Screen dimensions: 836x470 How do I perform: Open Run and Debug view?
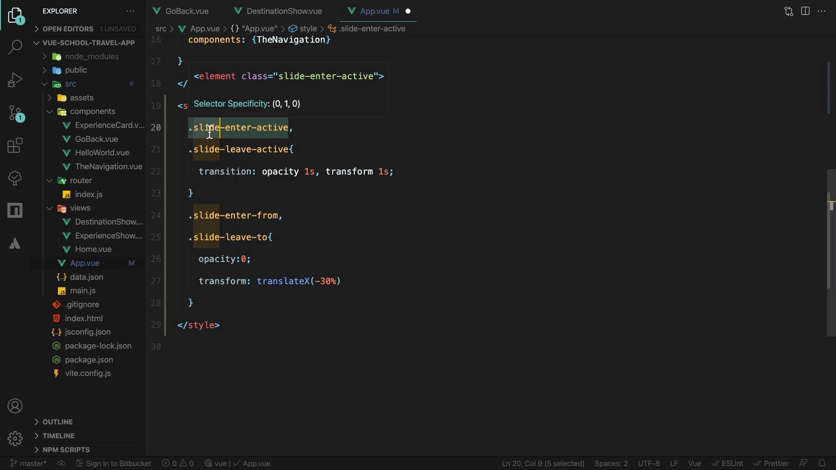15,81
